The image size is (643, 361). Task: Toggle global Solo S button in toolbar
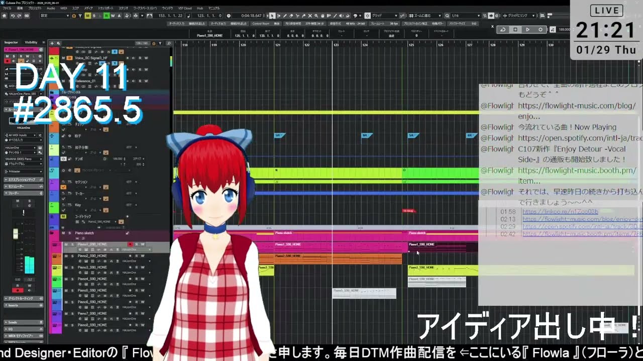(x=94, y=16)
